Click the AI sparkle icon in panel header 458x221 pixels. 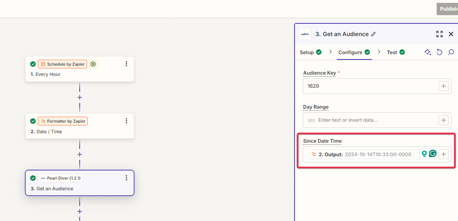point(428,52)
